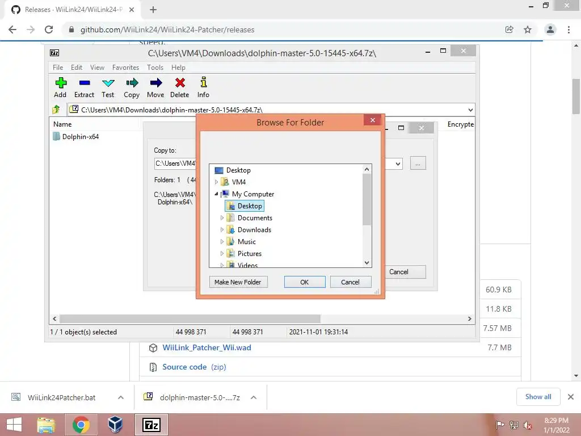
Task: Select the Music folder in tree
Action: [241, 242]
